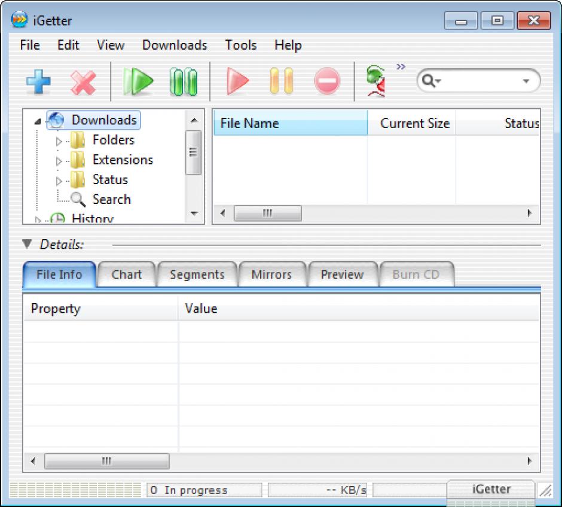Open the Help menu
Screen dimensions: 562x507
[x=288, y=45]
